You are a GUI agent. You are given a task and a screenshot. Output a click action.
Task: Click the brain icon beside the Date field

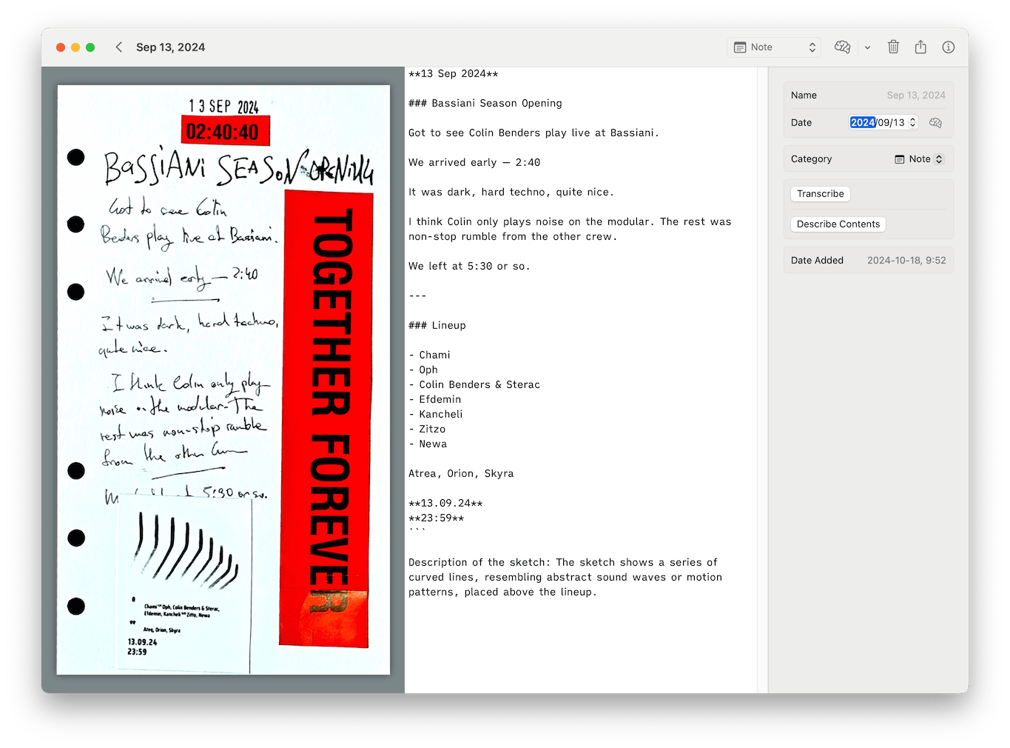[935, 123]
